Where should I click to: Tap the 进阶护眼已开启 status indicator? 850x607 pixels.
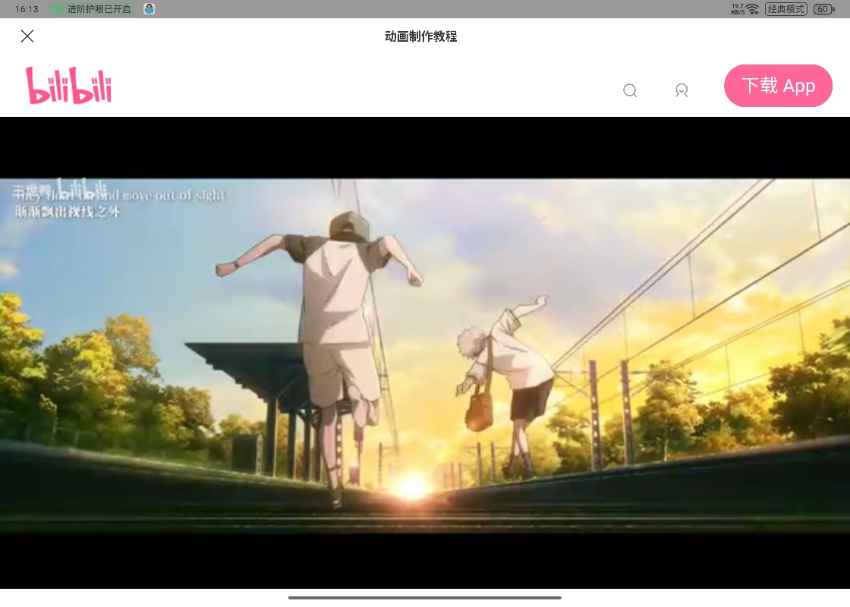click(x=92, y=9)
